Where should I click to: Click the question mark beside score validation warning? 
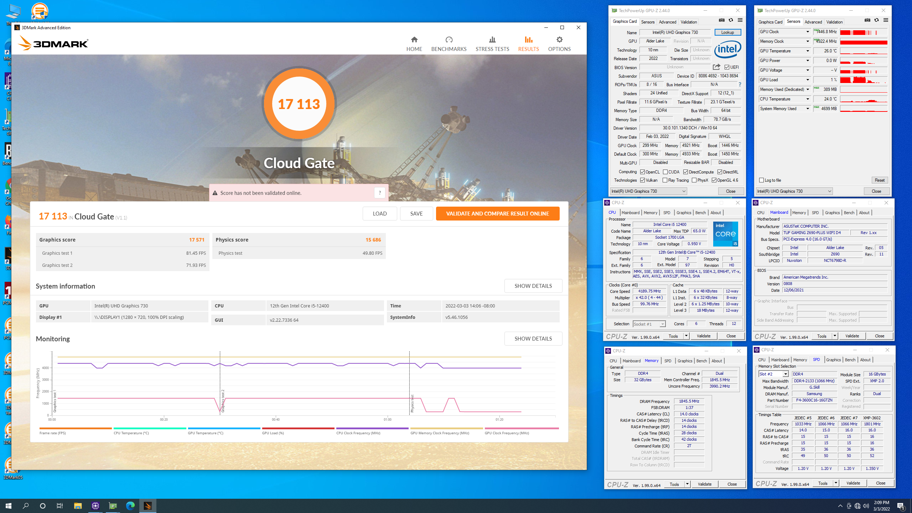pyautogui.click(x=380, y=193)
